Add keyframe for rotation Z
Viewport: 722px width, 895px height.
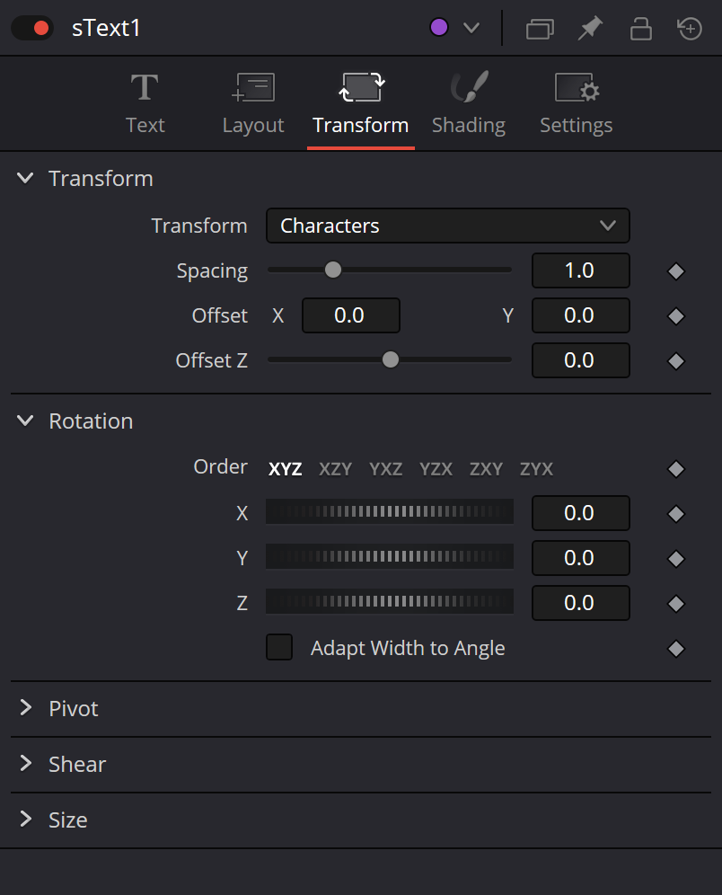pyautogui.click(x=676, y=604)
